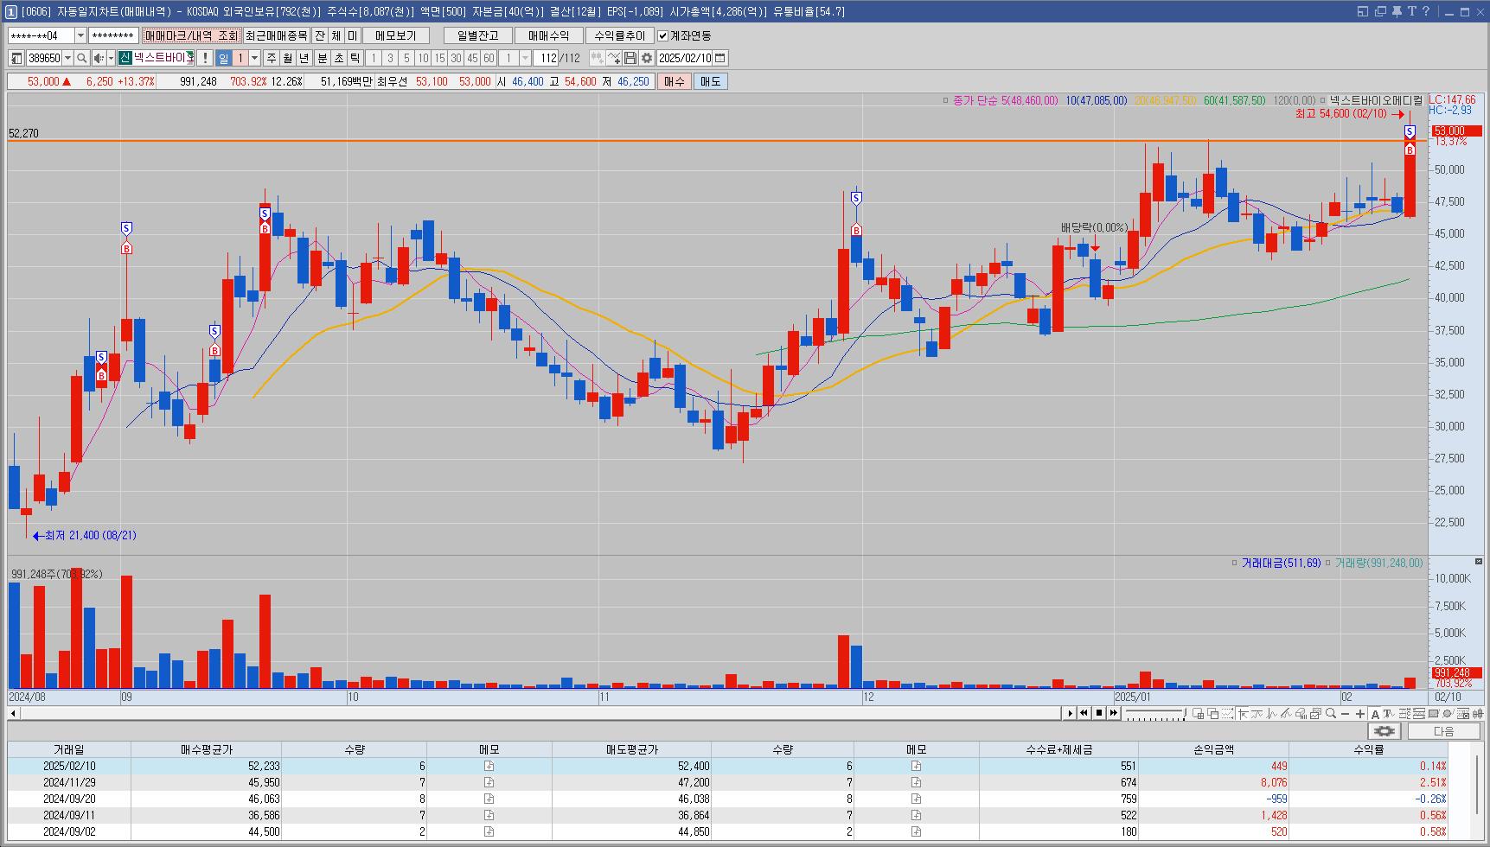The image size is (1490, 847).
Task: Select 최근매매종목 tab
Action: click(276, 35)
